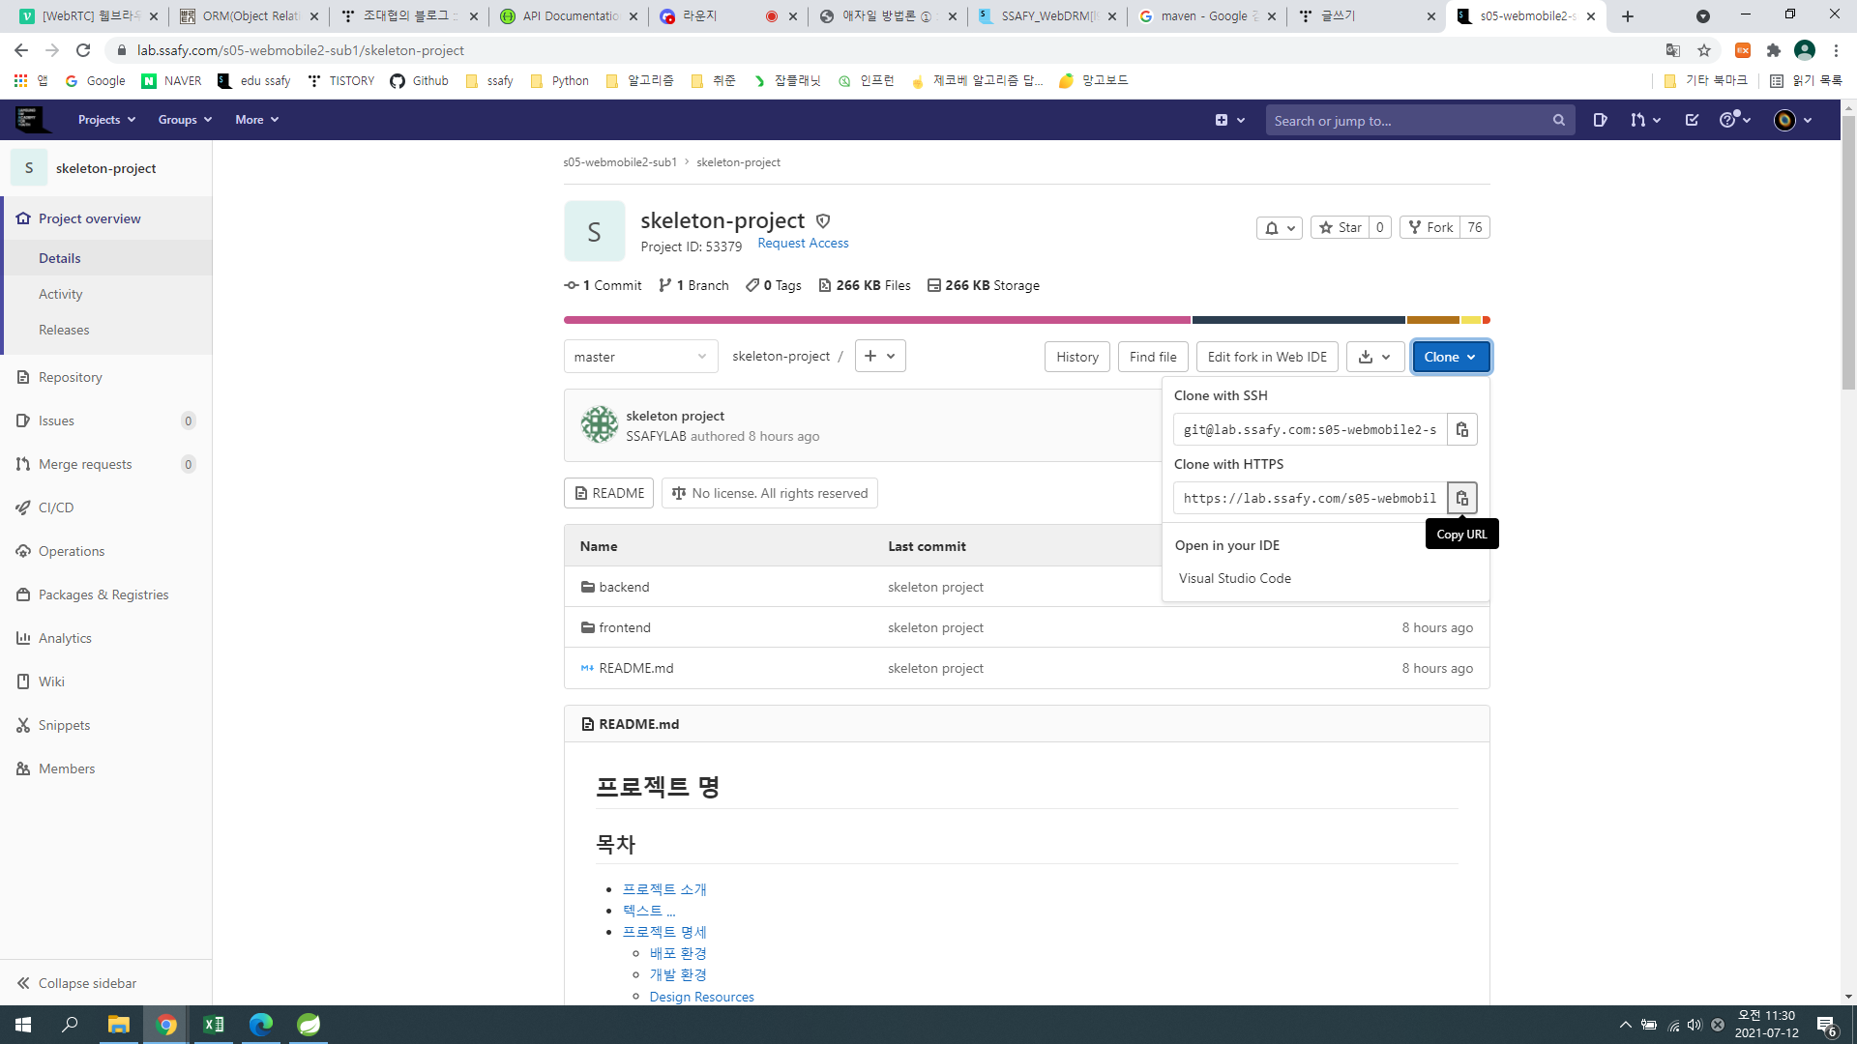Launch Excel from the Windows taskbar

[214, 1025]
